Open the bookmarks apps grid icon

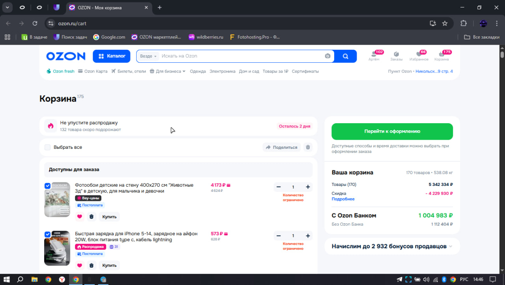[x=7, y=37]
